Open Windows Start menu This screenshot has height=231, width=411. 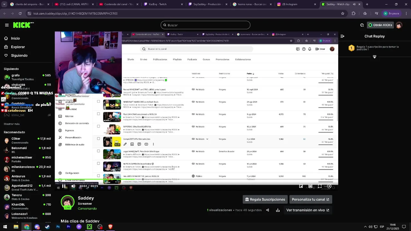[x=5, y=227]
